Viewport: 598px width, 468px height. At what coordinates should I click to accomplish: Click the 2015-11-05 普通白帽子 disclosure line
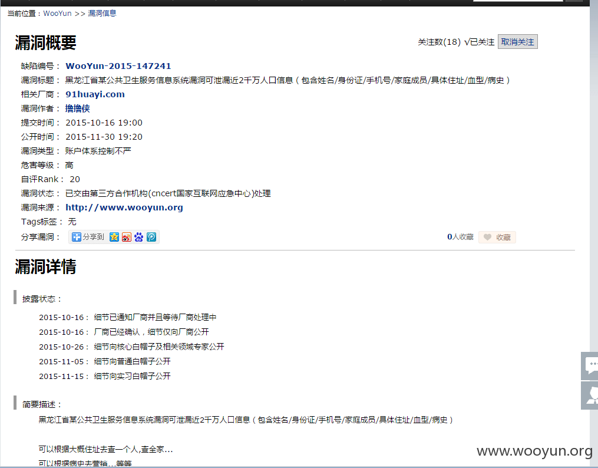(x=105, y=361)
